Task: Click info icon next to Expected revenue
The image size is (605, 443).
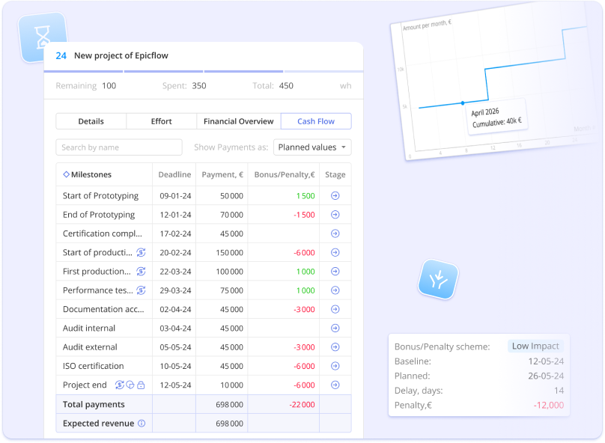Action: (x=142, y=424)
